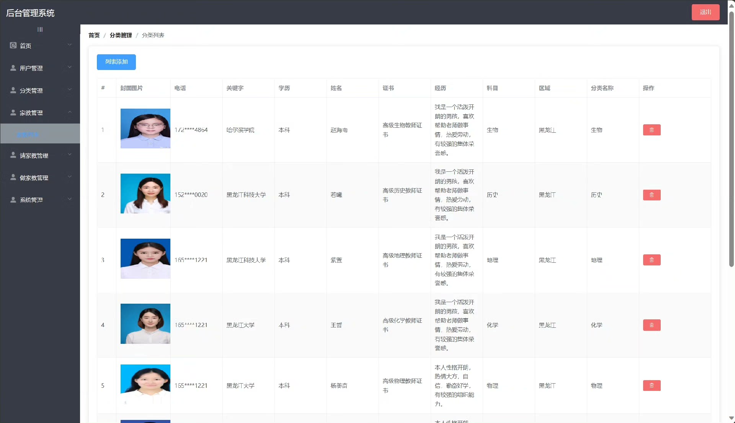Collapse the 家教管理 menu chevron
735x423 pixels.
click(x=70, y=112)
